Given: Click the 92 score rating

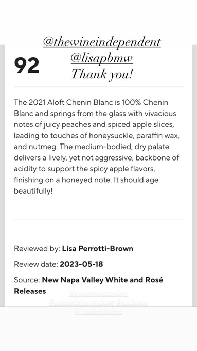Looking at the screenshot, I should pos(27,66).
